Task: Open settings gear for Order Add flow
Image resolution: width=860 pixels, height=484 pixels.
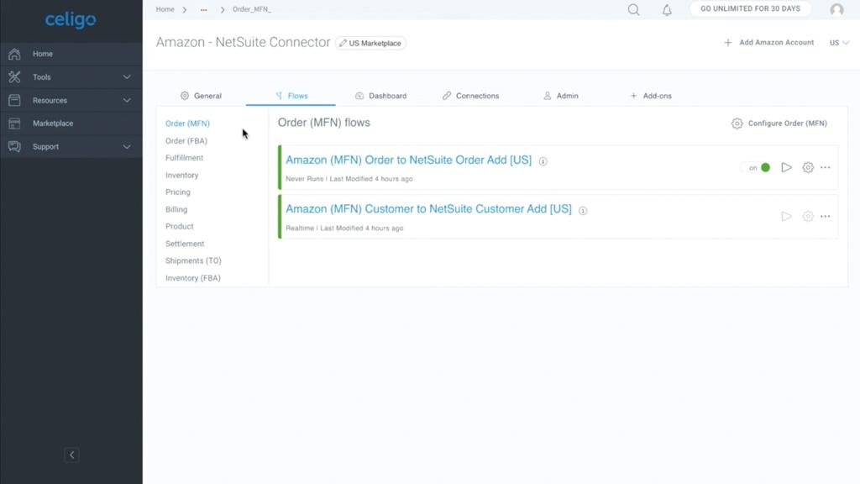Action: point(808,167)
